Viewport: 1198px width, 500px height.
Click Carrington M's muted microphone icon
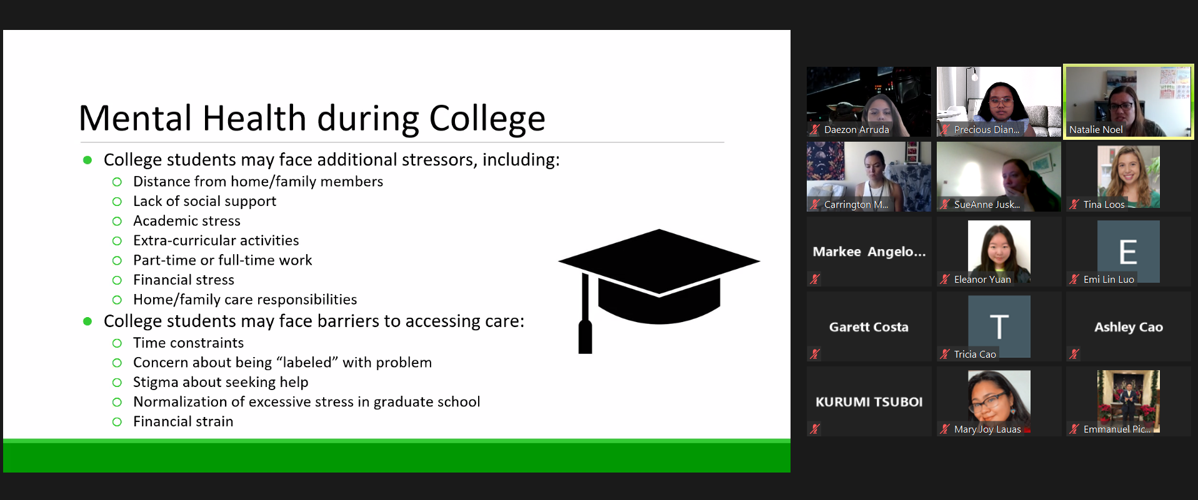point(815,205)
